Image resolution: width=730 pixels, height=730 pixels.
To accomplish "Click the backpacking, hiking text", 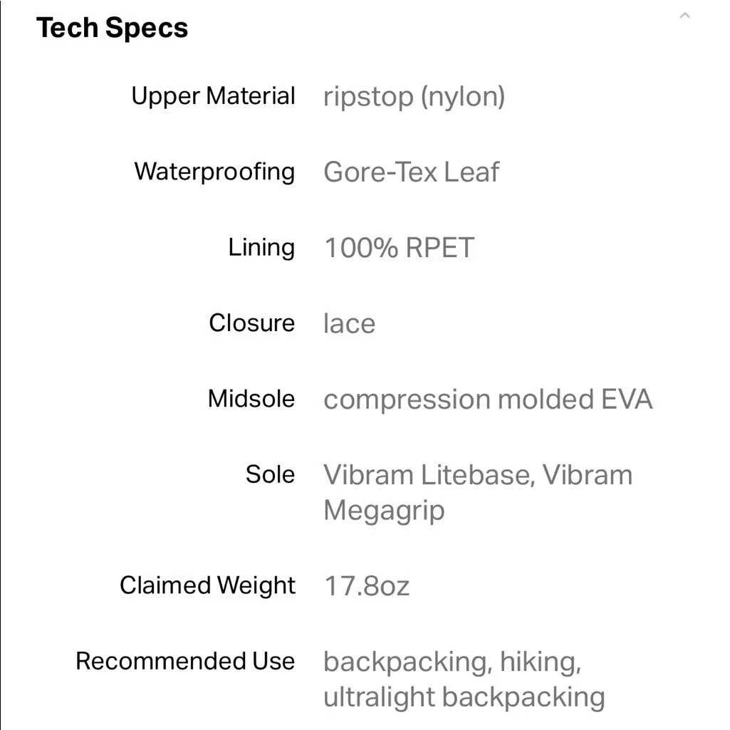I will 452,662.
